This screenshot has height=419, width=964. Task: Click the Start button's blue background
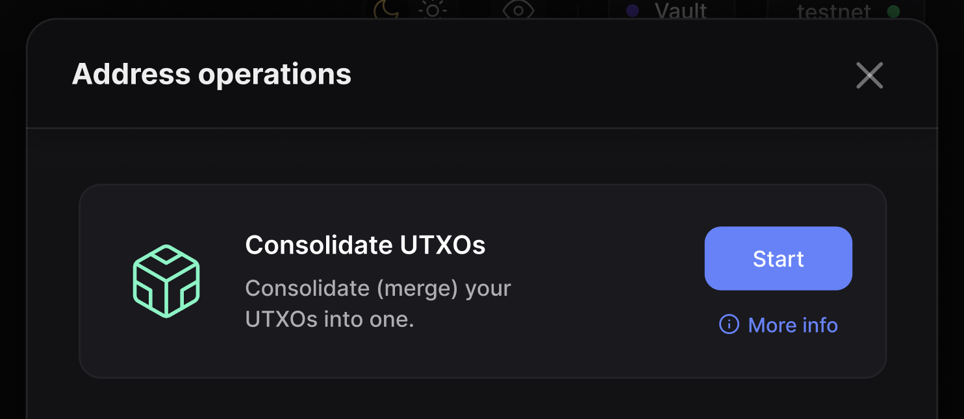pyautogui.click(x=778, y=258)
